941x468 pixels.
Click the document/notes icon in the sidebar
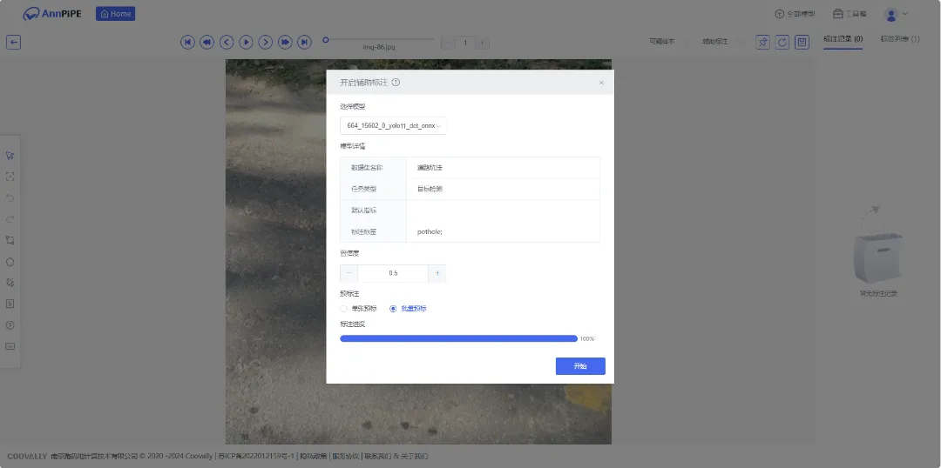[x=10, y=304]
